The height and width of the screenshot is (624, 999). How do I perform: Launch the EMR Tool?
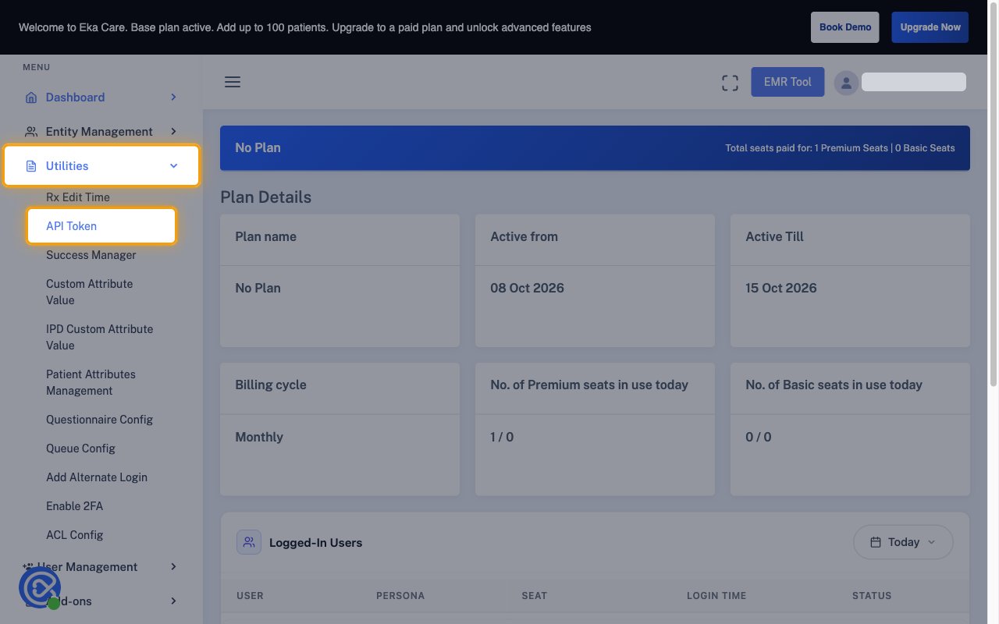coord(787,82)
